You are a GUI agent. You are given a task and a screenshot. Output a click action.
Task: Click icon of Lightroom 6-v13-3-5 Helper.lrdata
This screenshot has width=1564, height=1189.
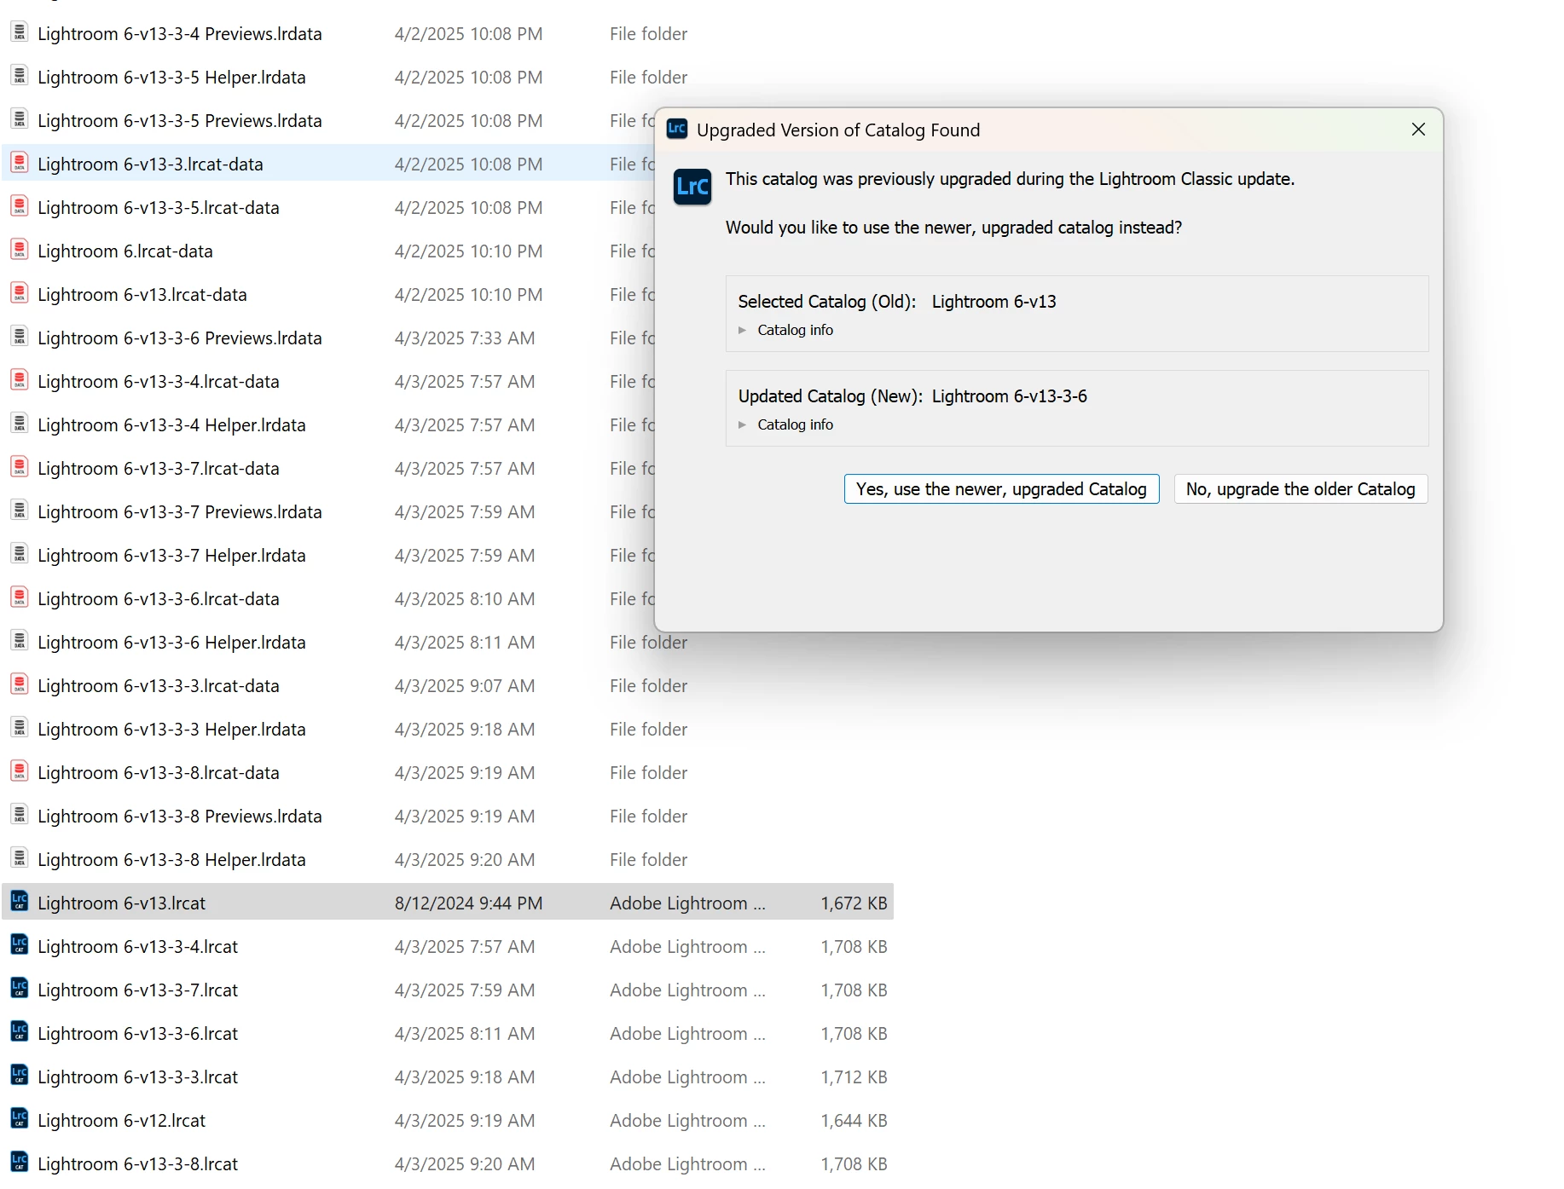point(20,76)
